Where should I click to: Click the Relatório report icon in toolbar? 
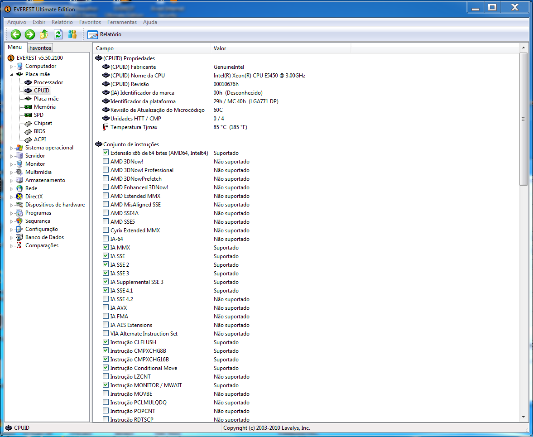pyautogui.click(x=92, y=35)
